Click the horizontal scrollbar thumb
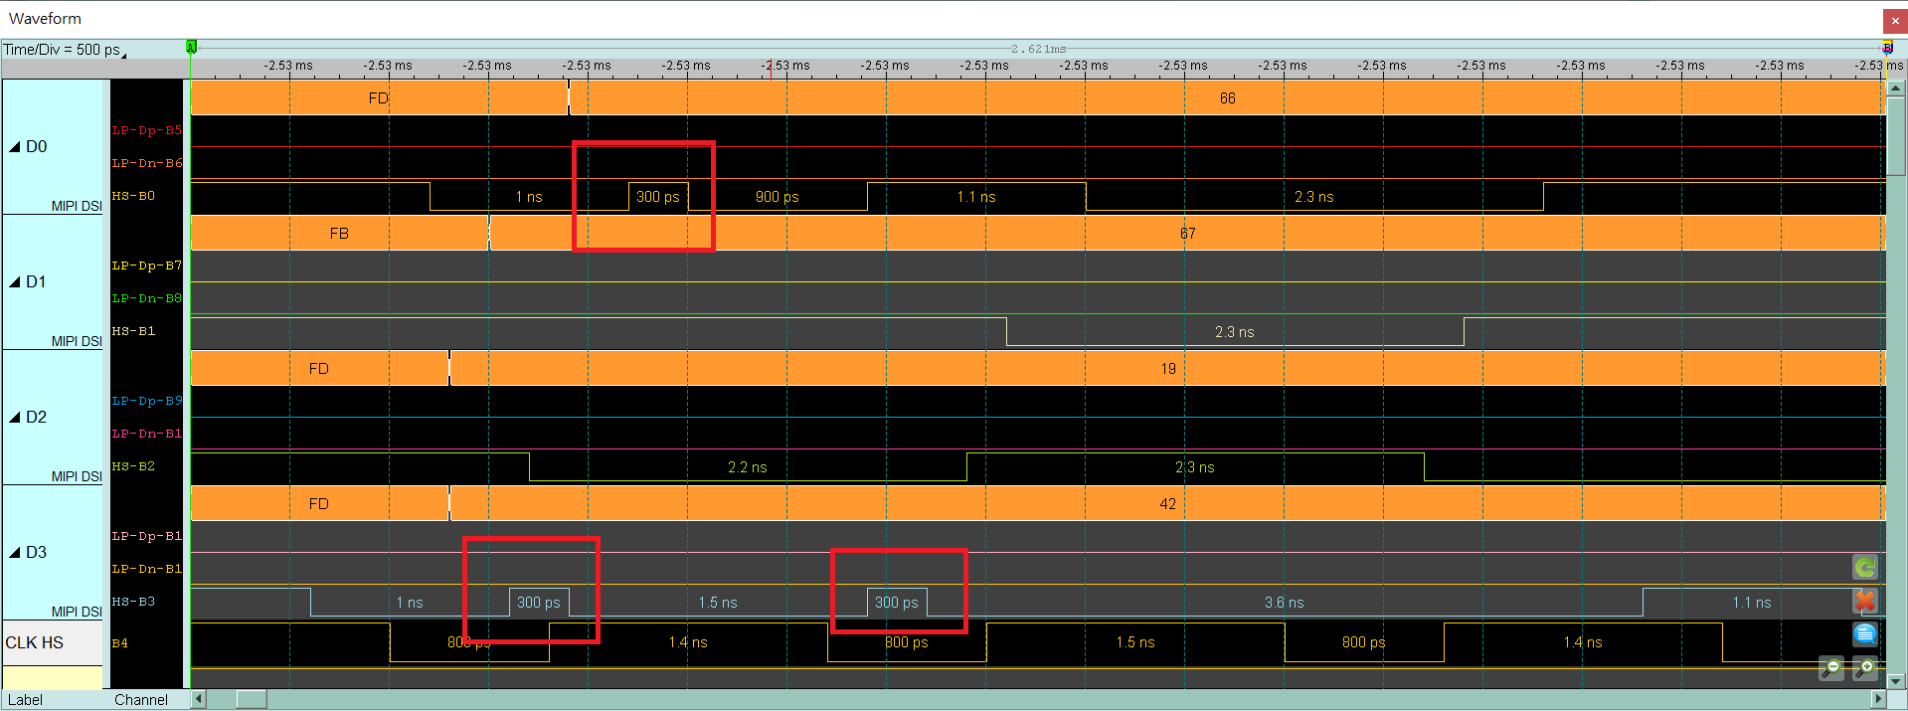1908x711 pixels. tap(252, 699)
